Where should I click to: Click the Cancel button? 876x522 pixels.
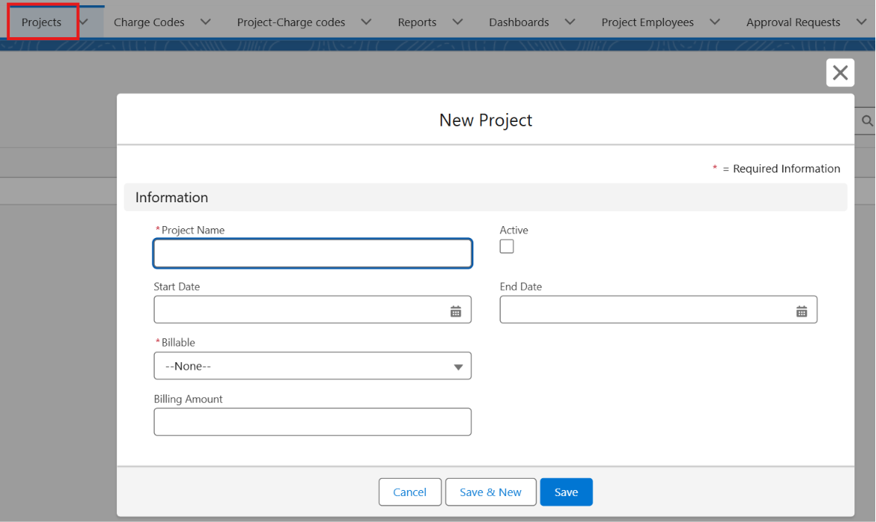coord(410,492)
